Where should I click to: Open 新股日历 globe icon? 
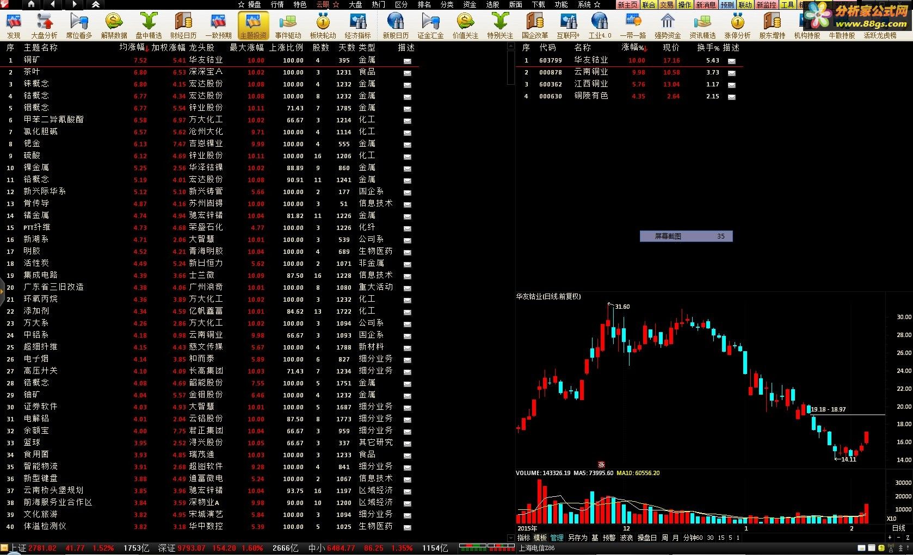click(396, 26)
